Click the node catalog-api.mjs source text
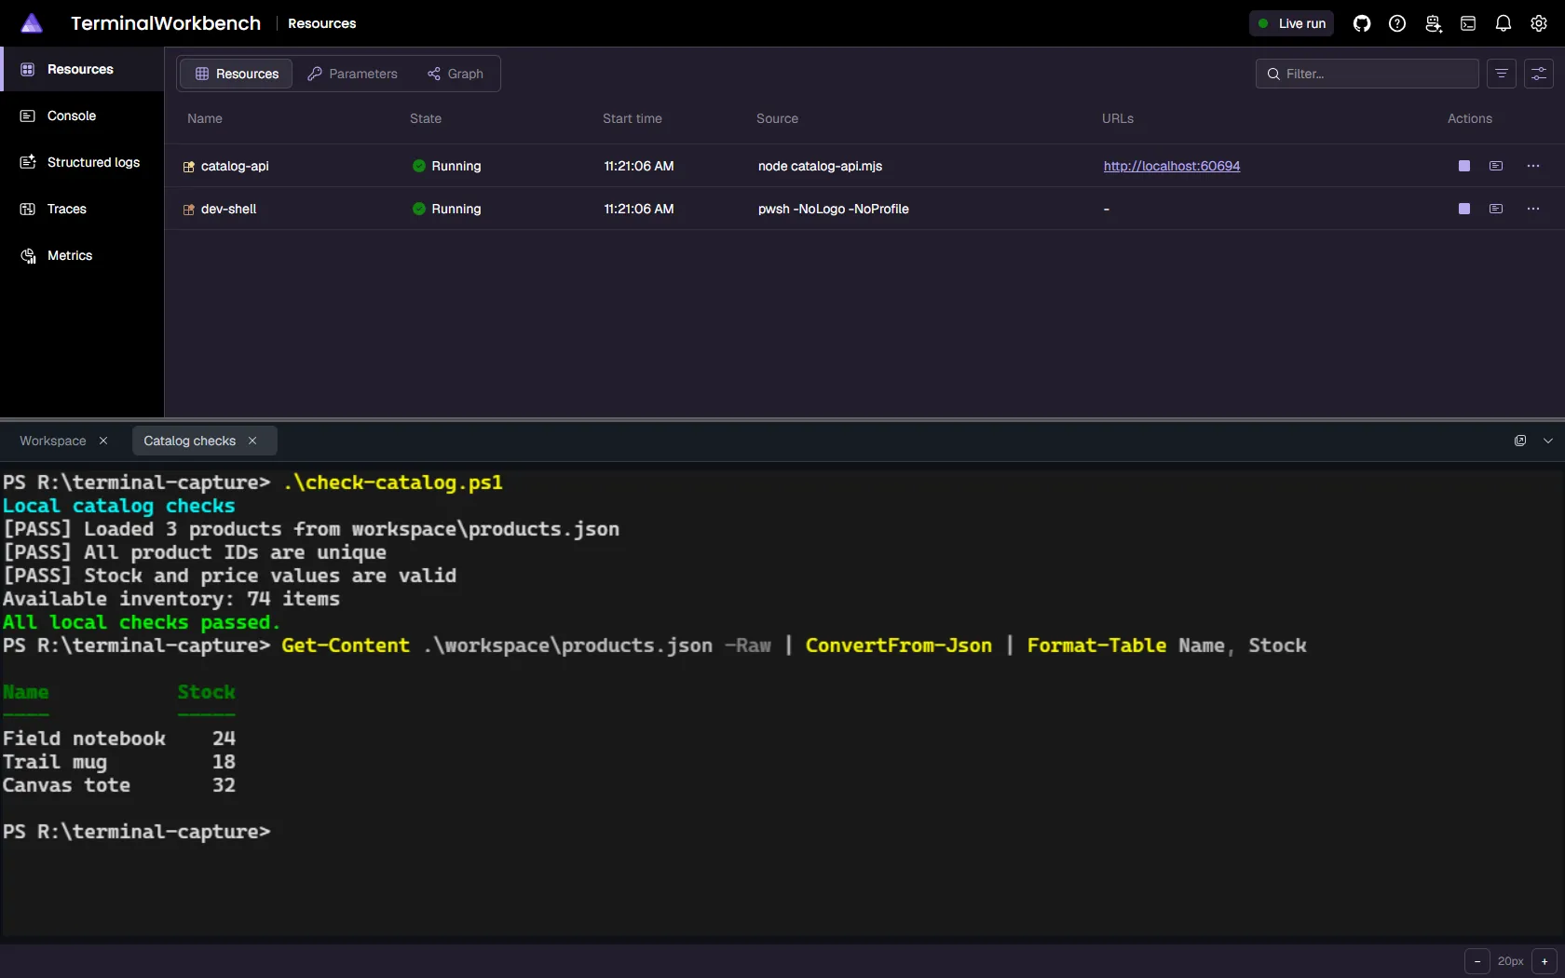The image size is (1565, 978). tap(820, 166)
